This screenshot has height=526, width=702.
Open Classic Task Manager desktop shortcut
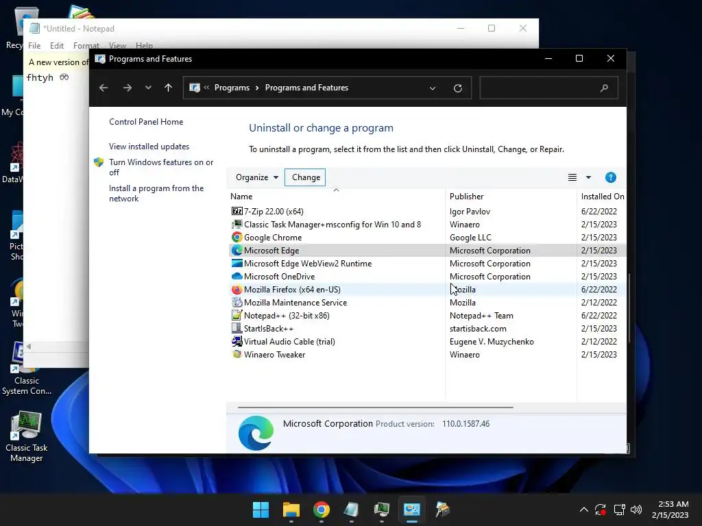tap(27, 436)
